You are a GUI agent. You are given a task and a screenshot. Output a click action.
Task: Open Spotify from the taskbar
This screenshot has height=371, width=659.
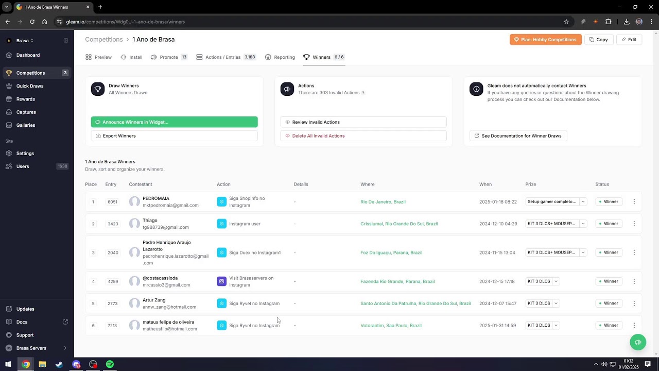pos(110,364)
